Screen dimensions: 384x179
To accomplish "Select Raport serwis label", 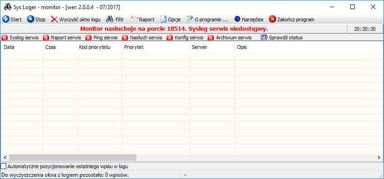I will click(x=66, y=38).
